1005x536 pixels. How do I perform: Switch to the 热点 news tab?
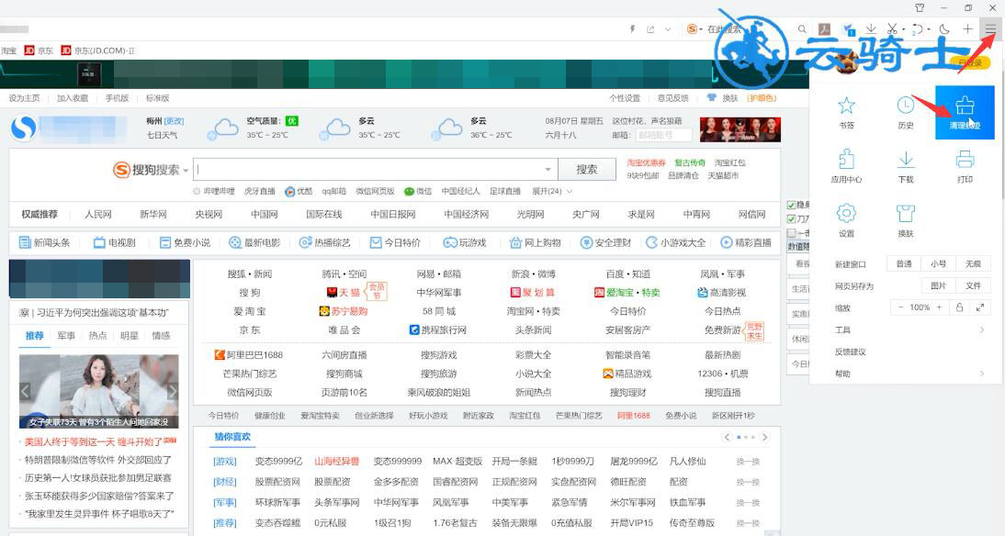click(97, 336)
